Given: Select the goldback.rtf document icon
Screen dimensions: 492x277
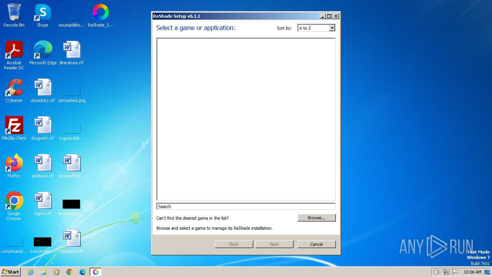Looking at the screenshot, I should [x=43, y=166].
